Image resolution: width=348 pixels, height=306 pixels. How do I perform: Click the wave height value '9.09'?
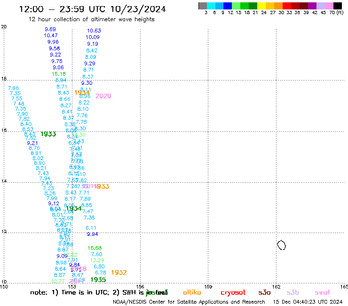(x=62, y=256)
